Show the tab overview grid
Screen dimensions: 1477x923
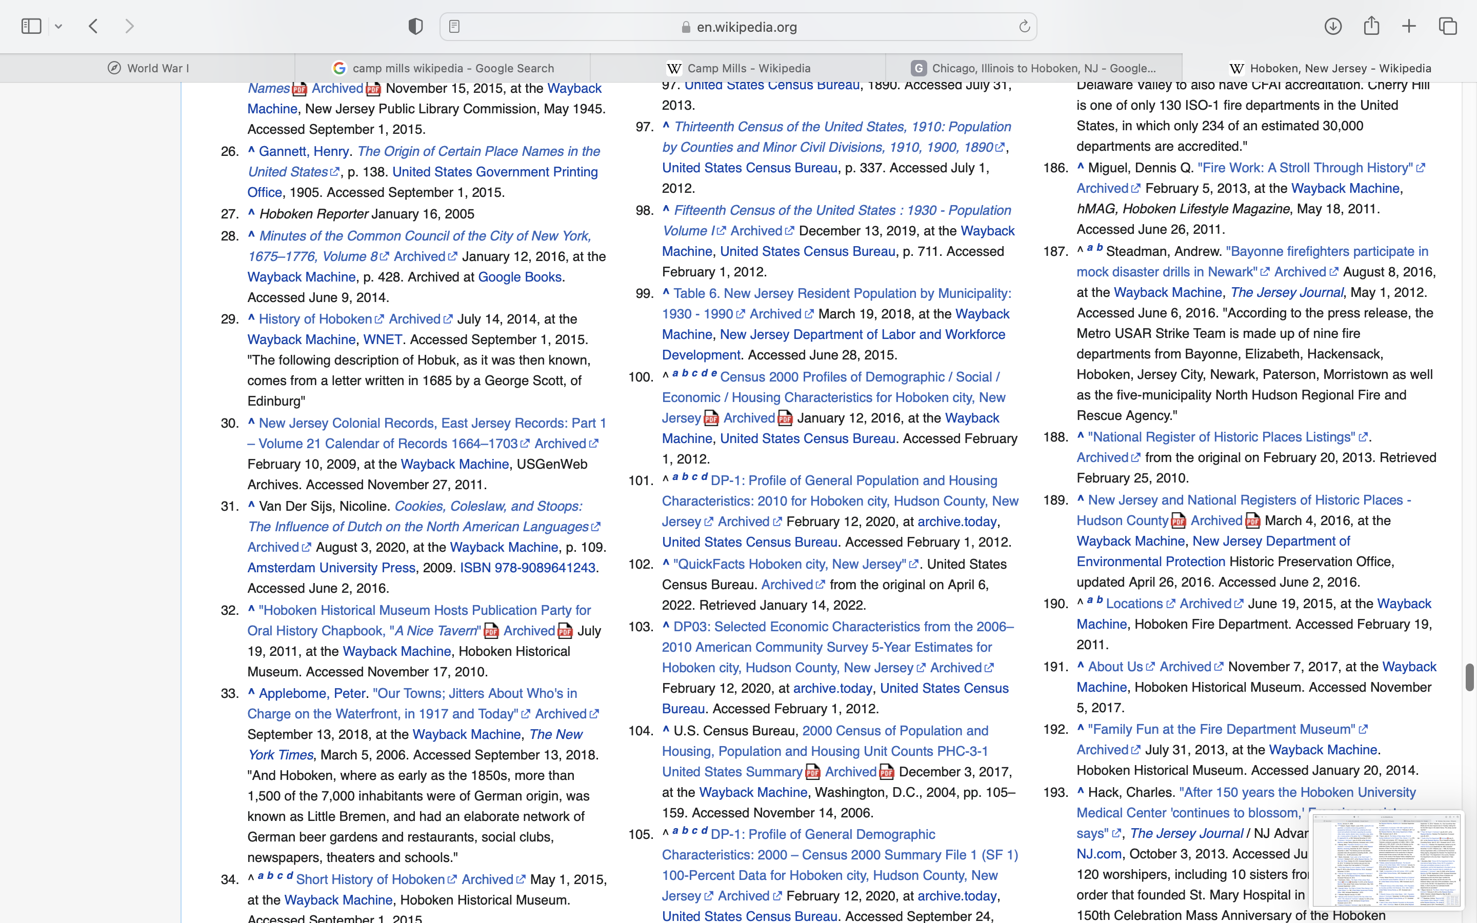point(1448,26)
